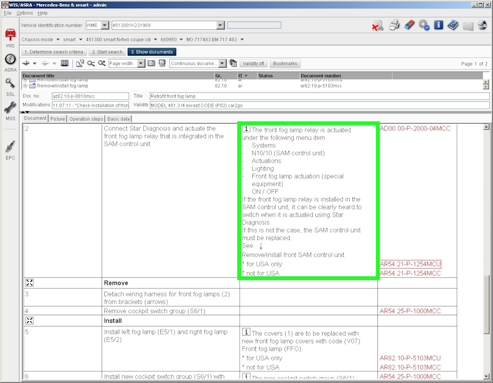
Task: Click the clipboard notes icon
Action: click(233, 63)
